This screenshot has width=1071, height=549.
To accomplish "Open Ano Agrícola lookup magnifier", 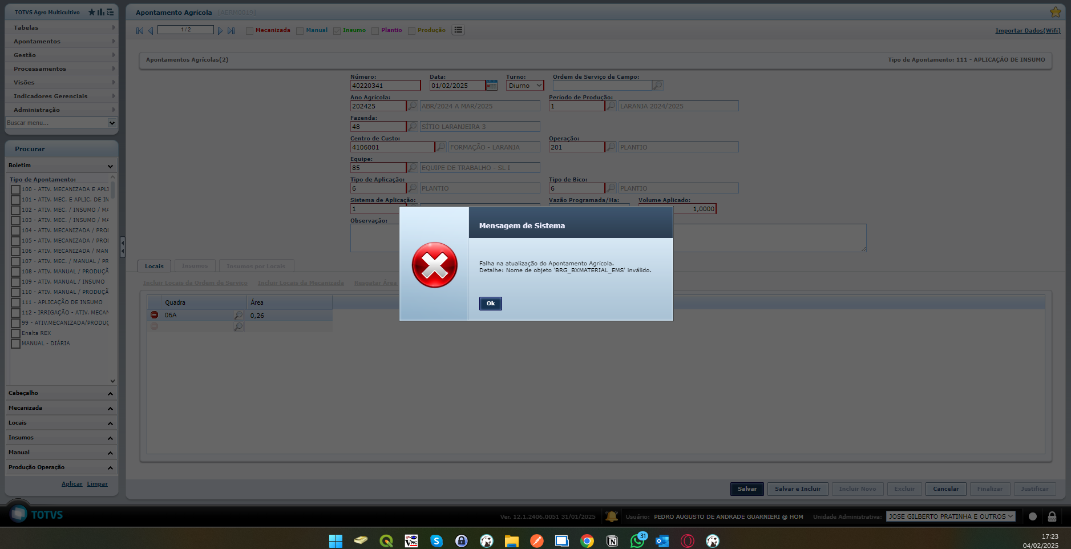I will click(413, 106).
